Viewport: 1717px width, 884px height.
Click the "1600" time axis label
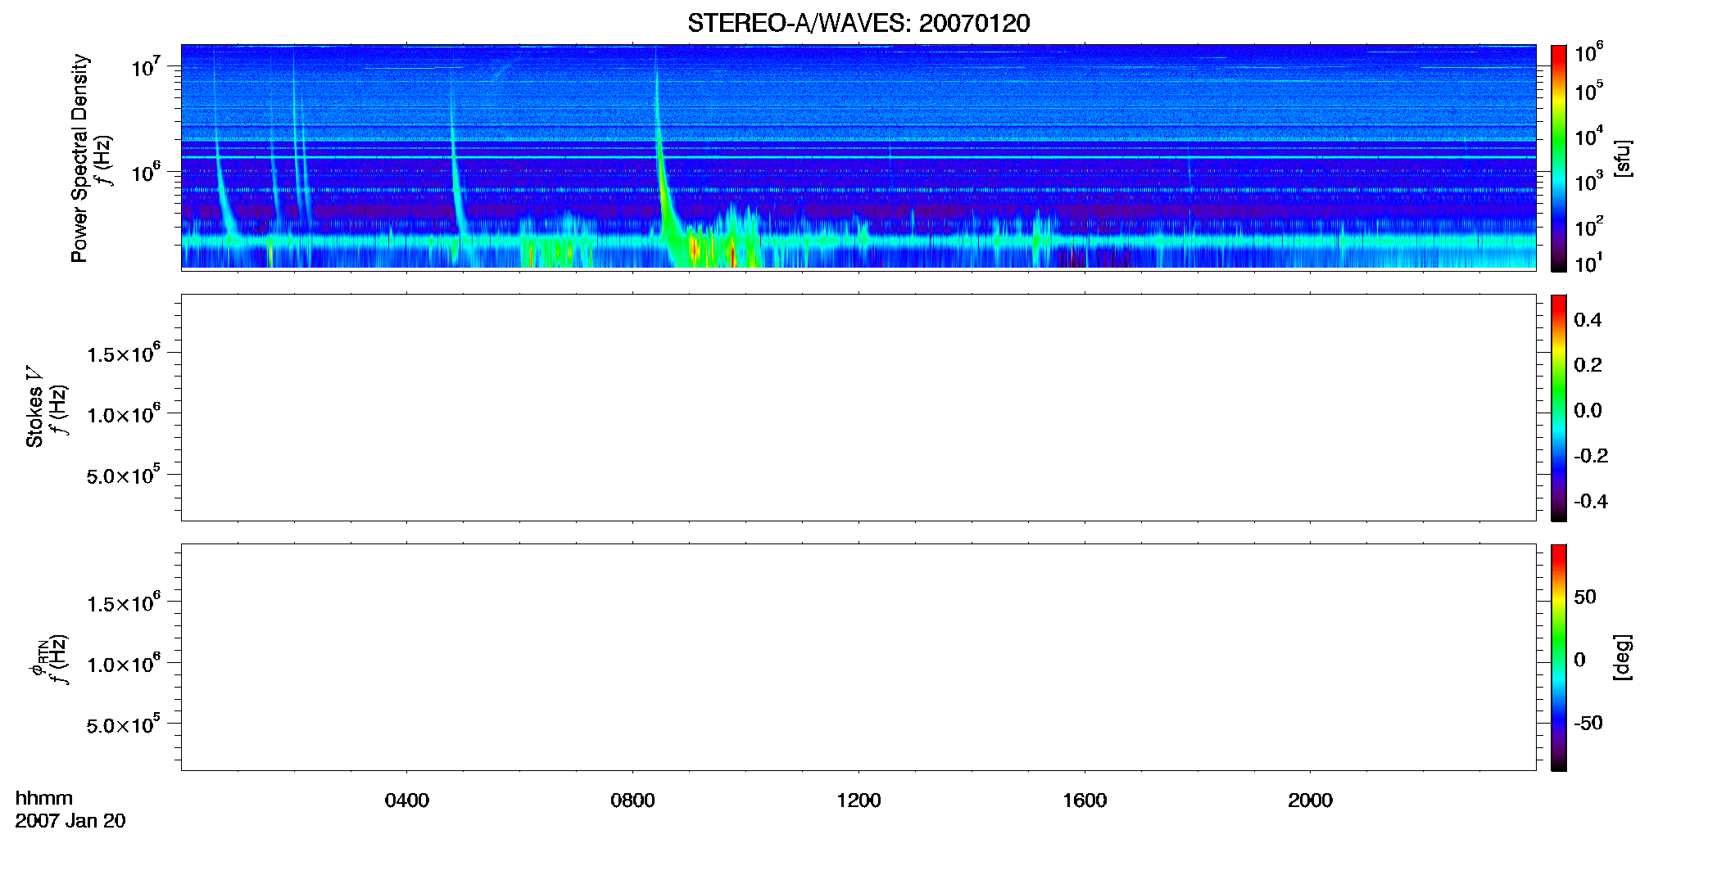tap(1085, 801)
